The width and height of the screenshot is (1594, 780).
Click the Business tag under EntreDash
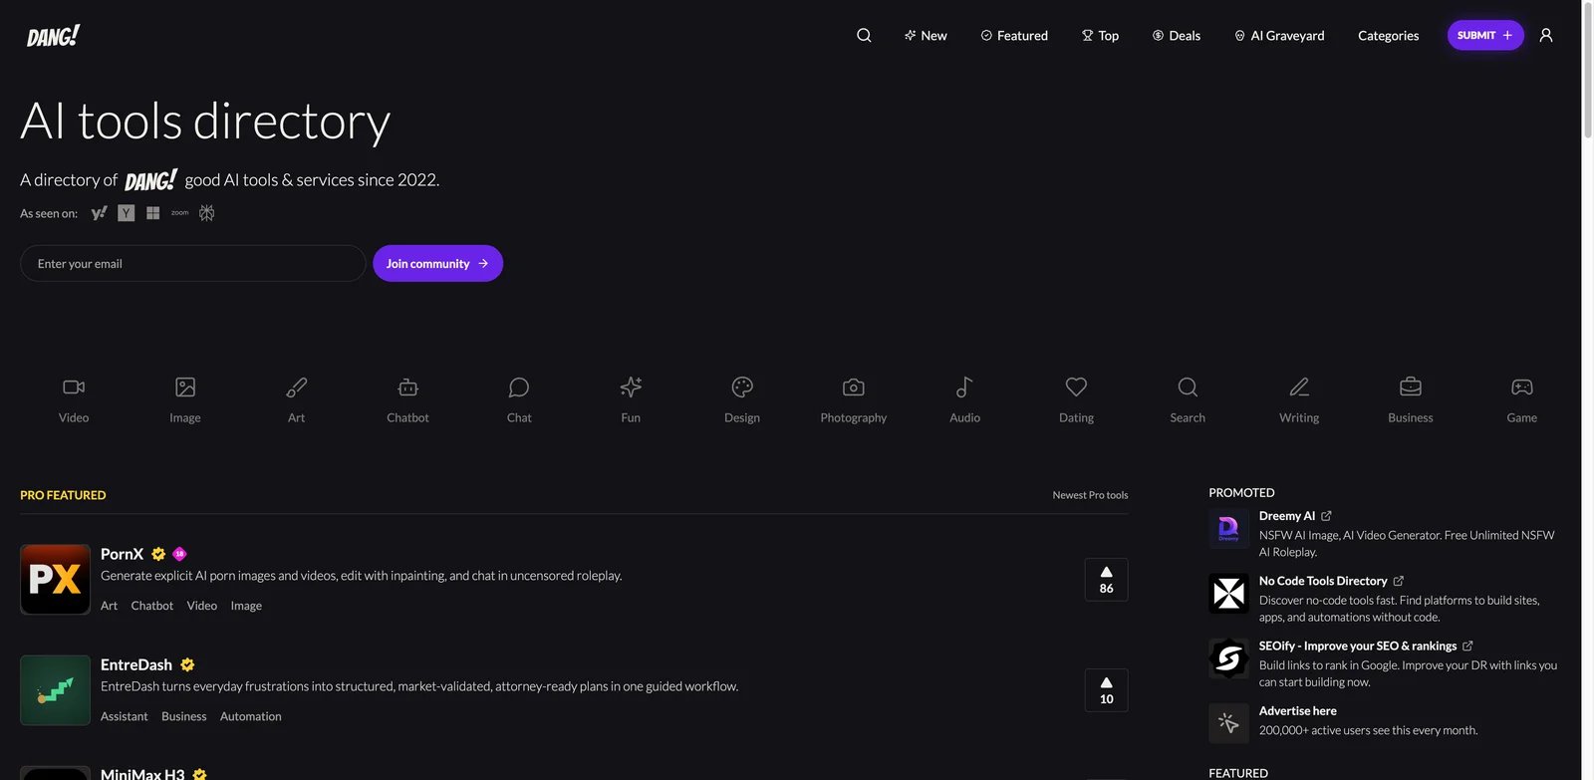click(184, 716)
